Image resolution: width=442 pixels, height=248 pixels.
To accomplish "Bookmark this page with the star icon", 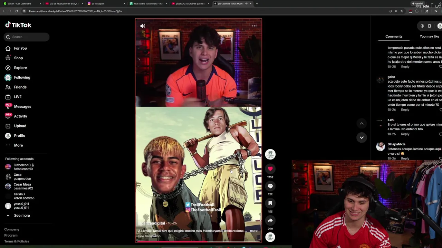I will tap(401, 11).
